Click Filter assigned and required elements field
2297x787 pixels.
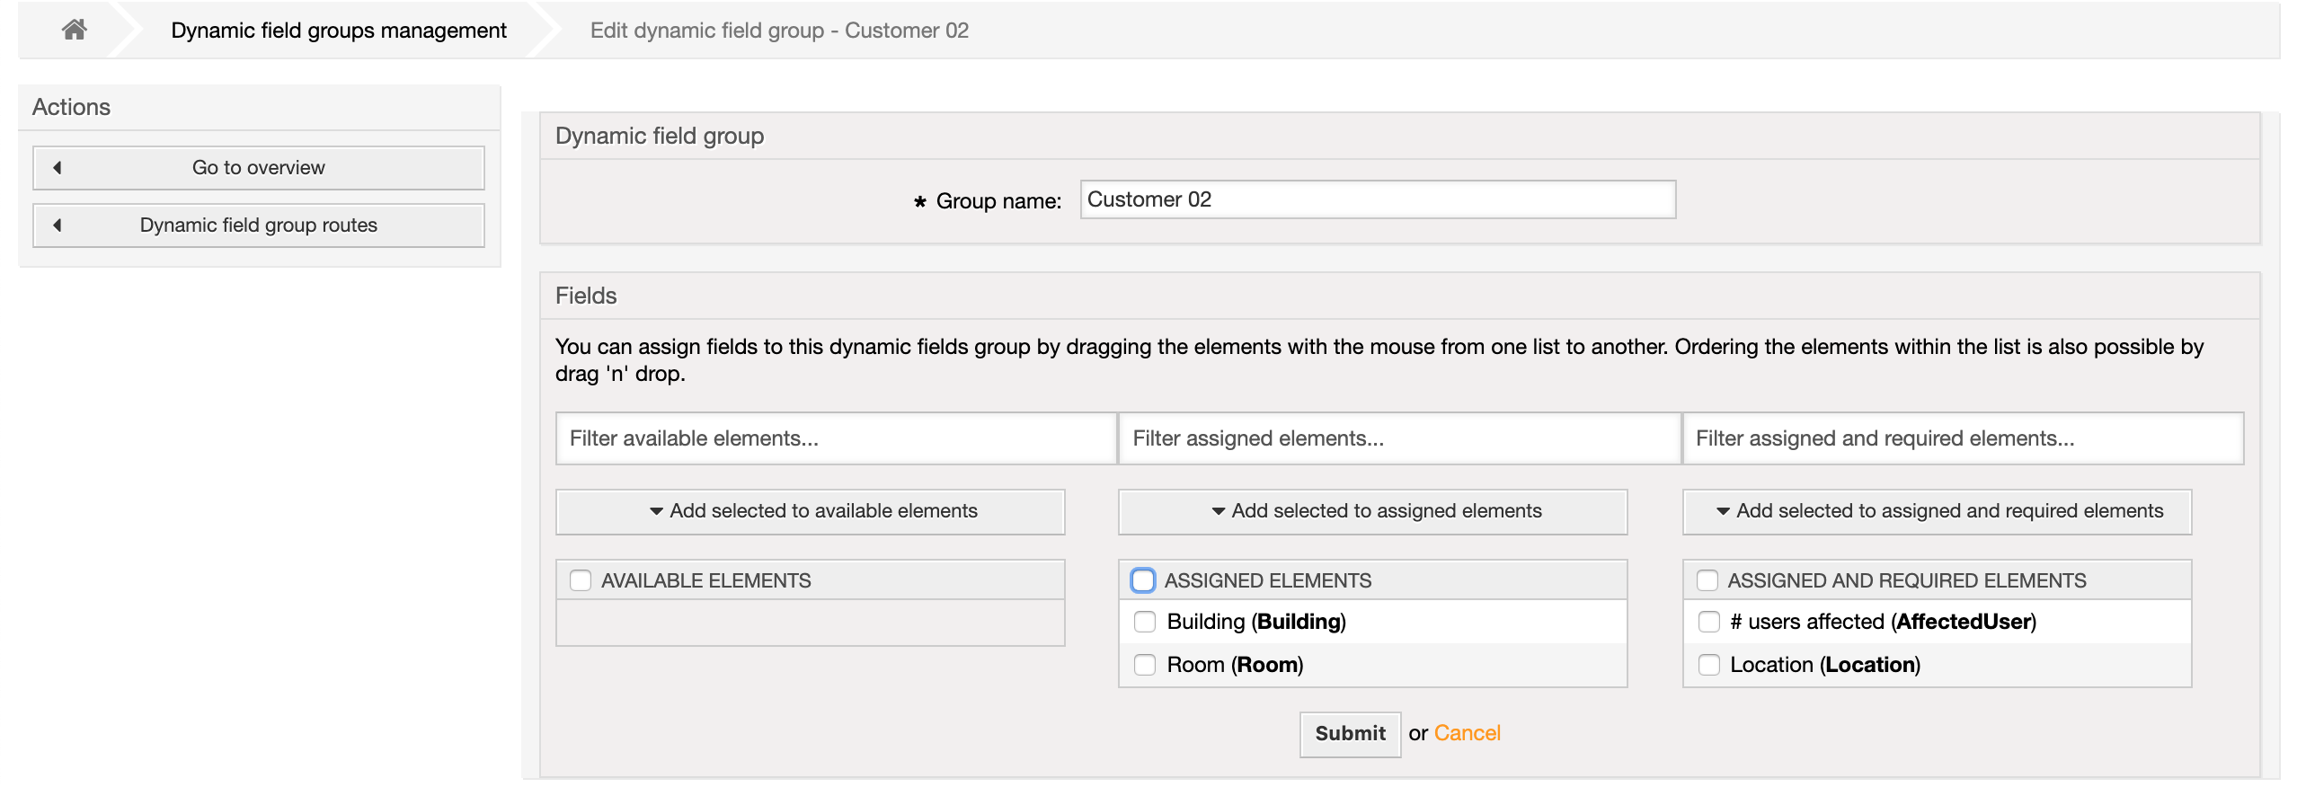tap(1963, 438)
